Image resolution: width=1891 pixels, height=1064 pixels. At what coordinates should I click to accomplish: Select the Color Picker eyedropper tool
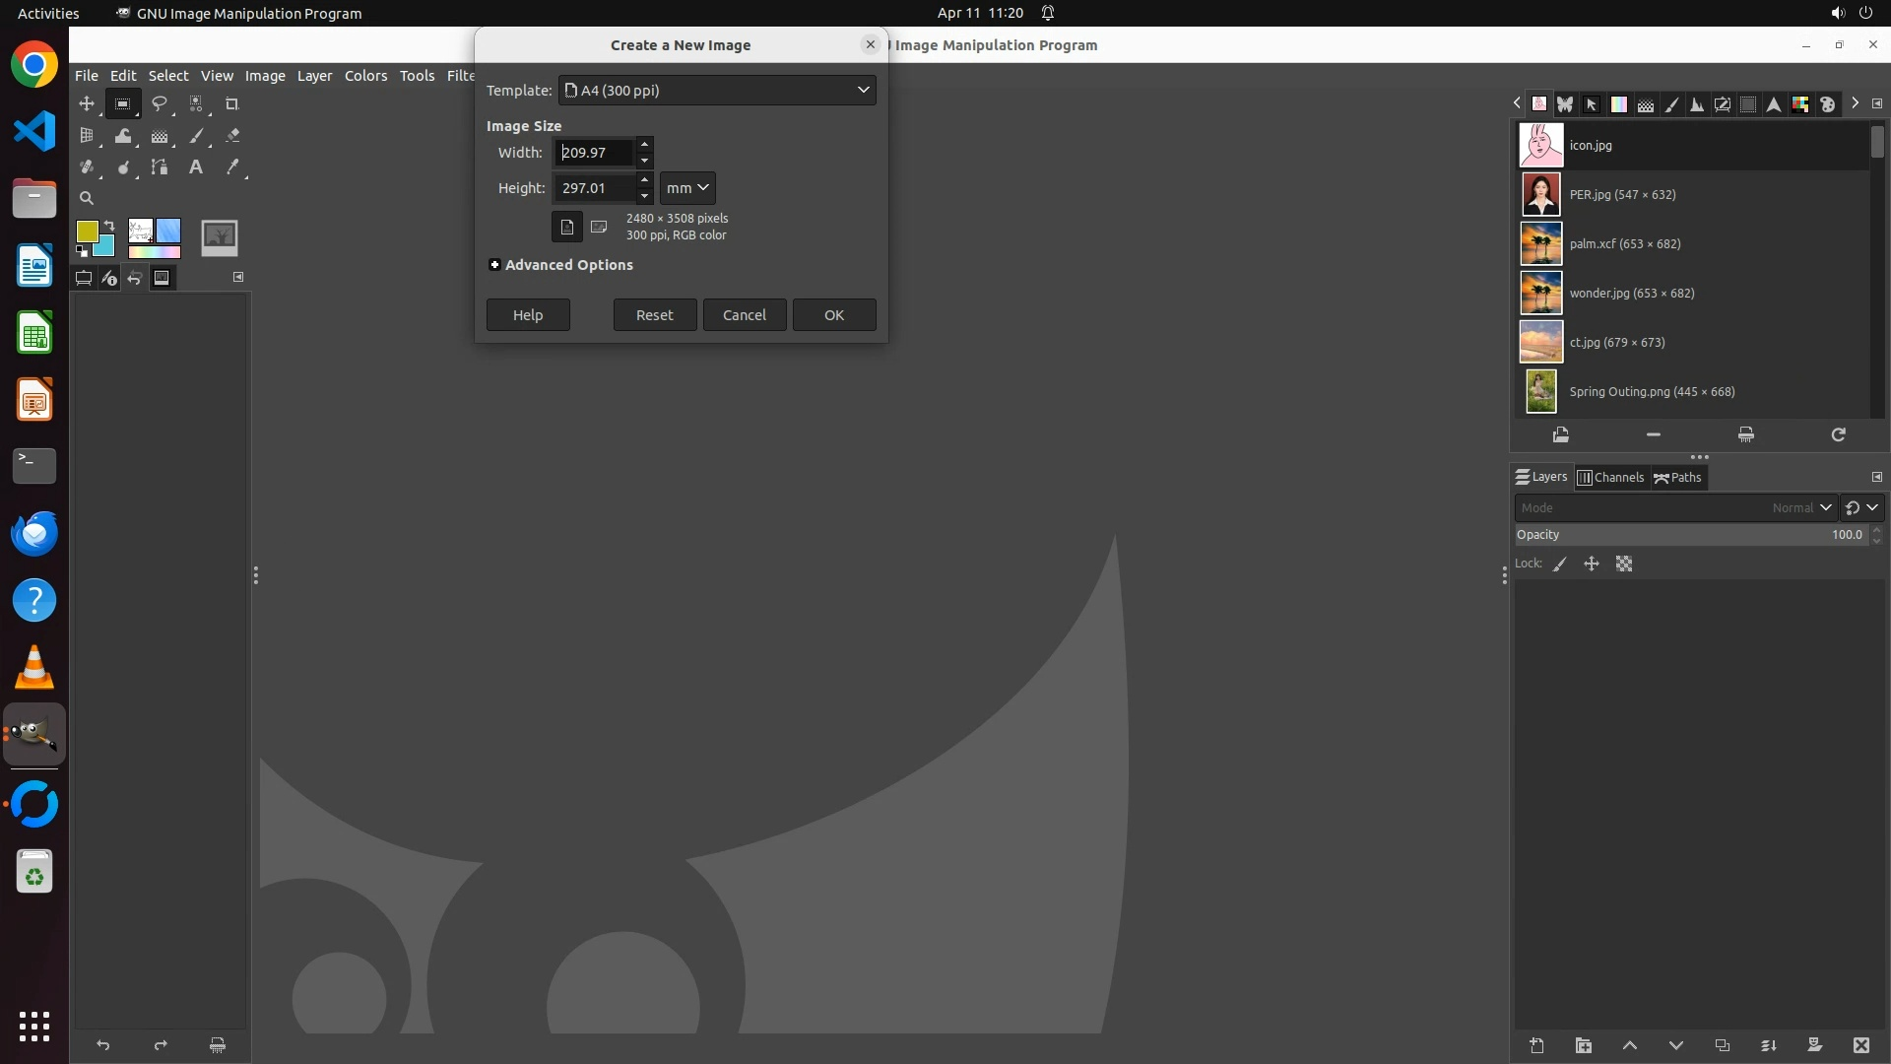click(x=232, y=167)
